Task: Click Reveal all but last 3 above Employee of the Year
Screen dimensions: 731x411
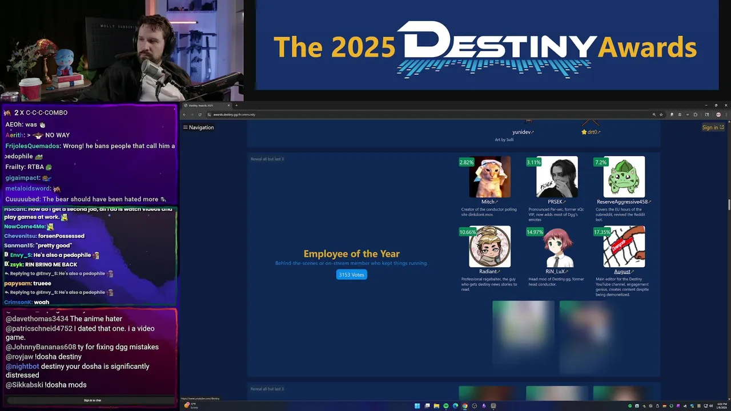Action: click(x=267, y=159)
